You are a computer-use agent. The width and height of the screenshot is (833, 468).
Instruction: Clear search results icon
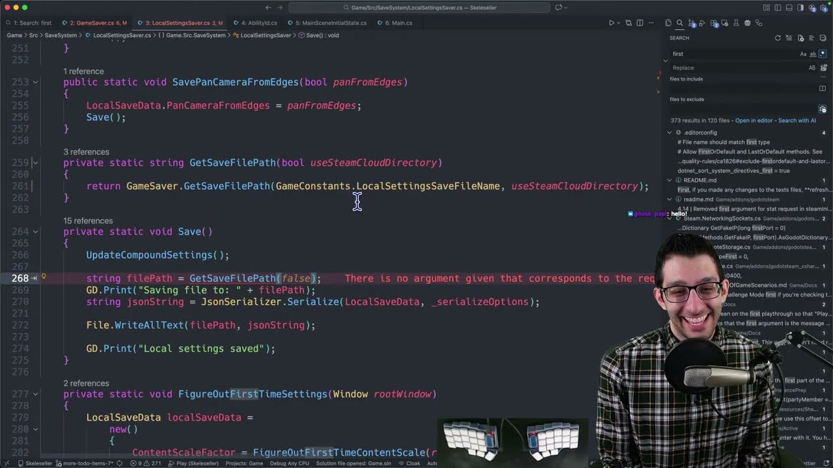(x=789, y=38)
